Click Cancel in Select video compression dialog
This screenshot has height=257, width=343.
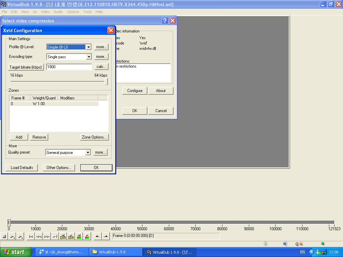pos(161,111)
